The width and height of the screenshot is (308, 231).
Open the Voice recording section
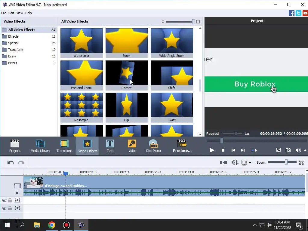tap(132, 146)
